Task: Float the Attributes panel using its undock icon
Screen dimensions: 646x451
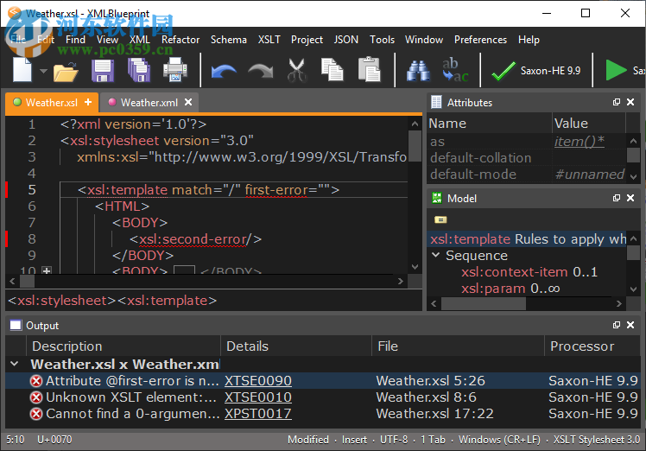Action: pyautogui.click(x=617, y=103)
